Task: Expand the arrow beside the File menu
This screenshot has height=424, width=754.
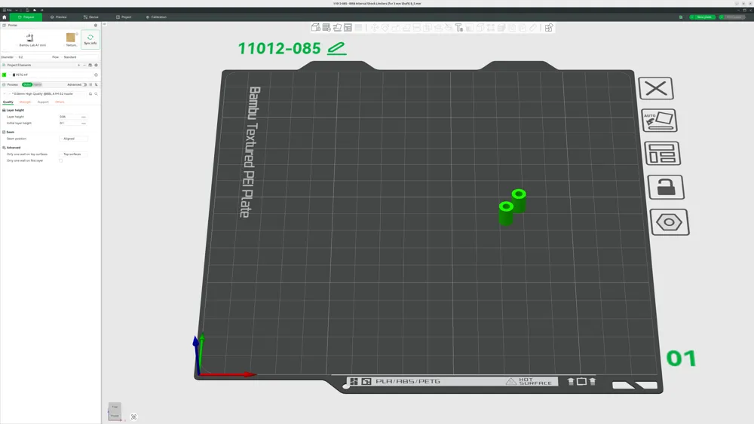Action: click(x=17, y=10)
